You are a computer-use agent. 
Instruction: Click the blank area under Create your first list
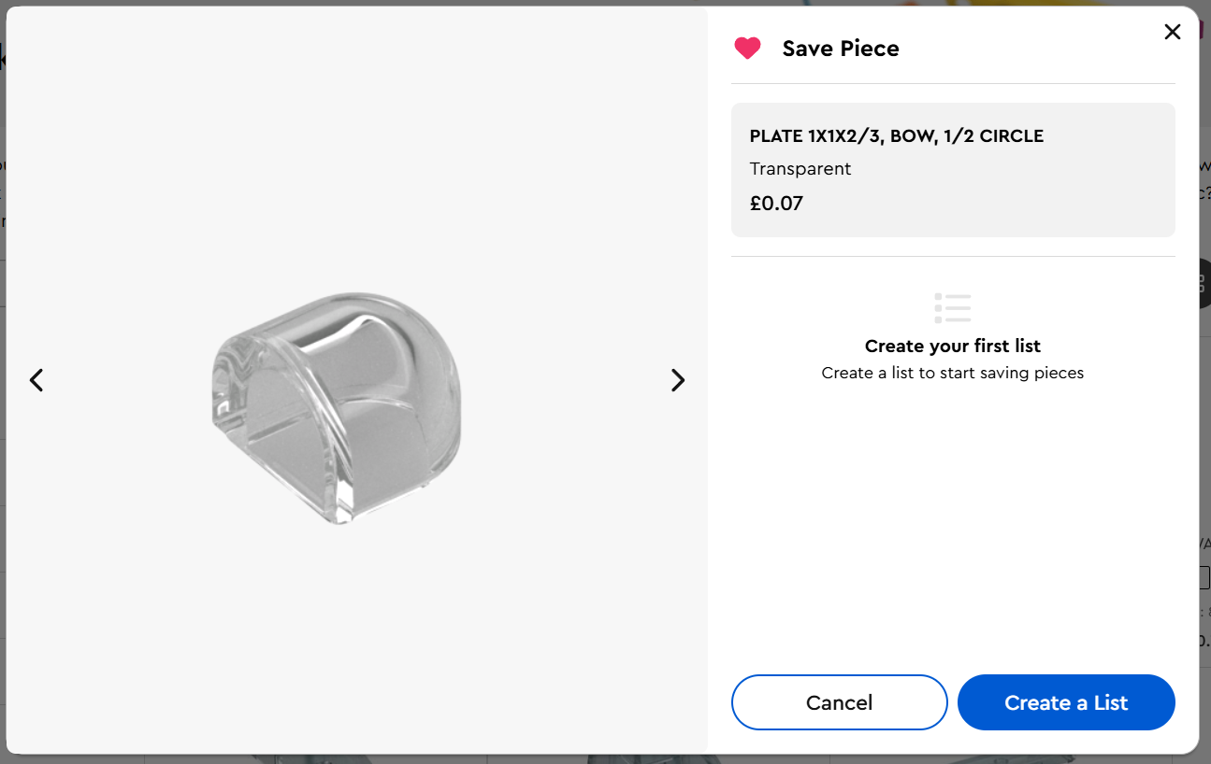pos(953,523)
